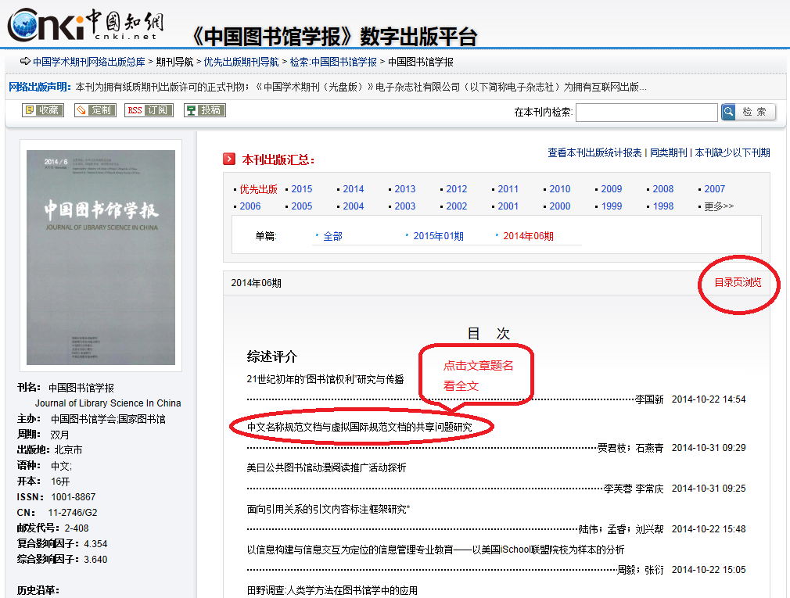Open the 2013 year archive
Image resolution: width=790 pixels, height=598 pixels.
[x=404, y=189]
